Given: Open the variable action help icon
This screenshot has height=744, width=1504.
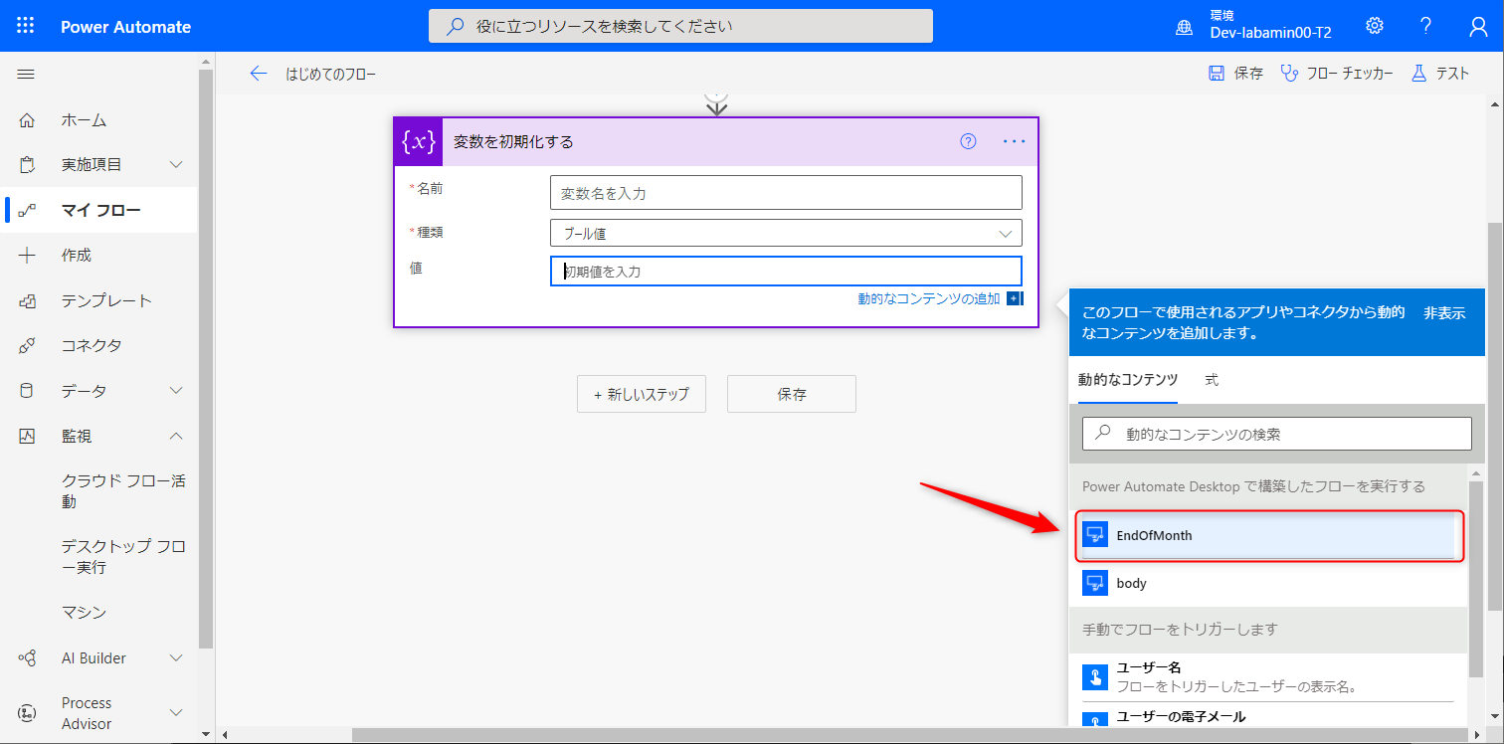Looking at the screenshot, I should coord(968,141).
